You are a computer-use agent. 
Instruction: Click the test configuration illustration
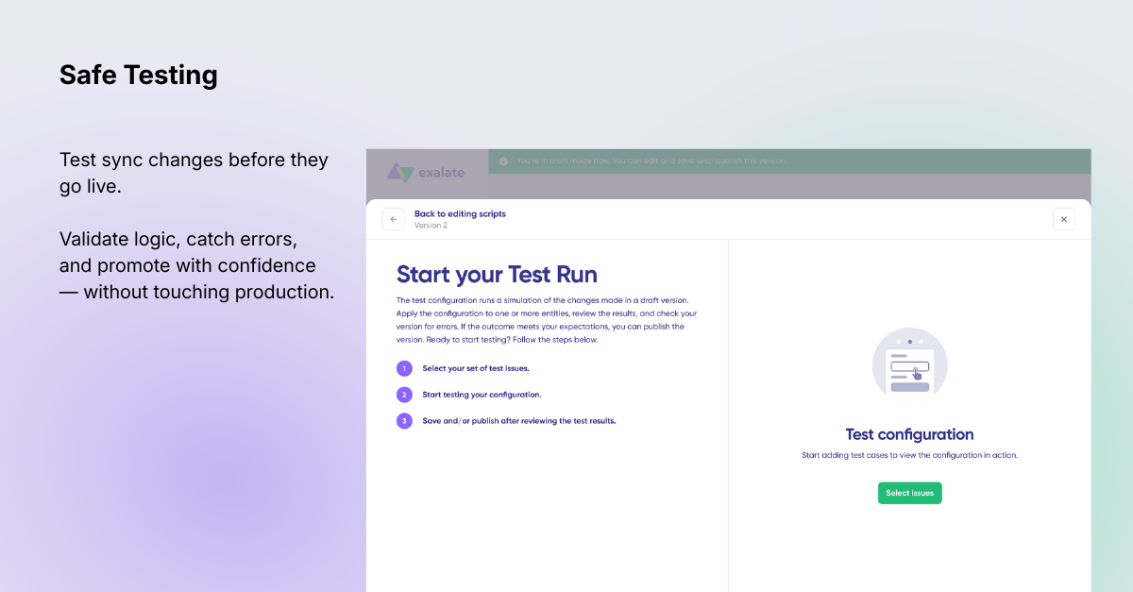pos(909,364)
